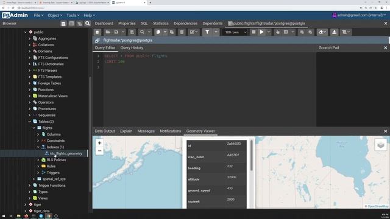
Task: Open the Save File options dropdown arrow
Action: click(x=123, y=32)
